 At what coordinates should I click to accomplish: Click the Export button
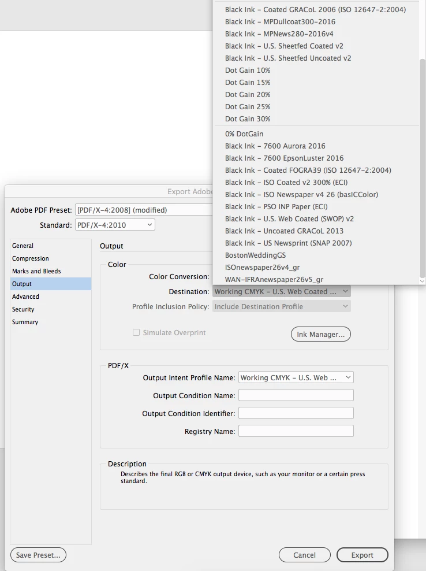[x=363, y=555]
